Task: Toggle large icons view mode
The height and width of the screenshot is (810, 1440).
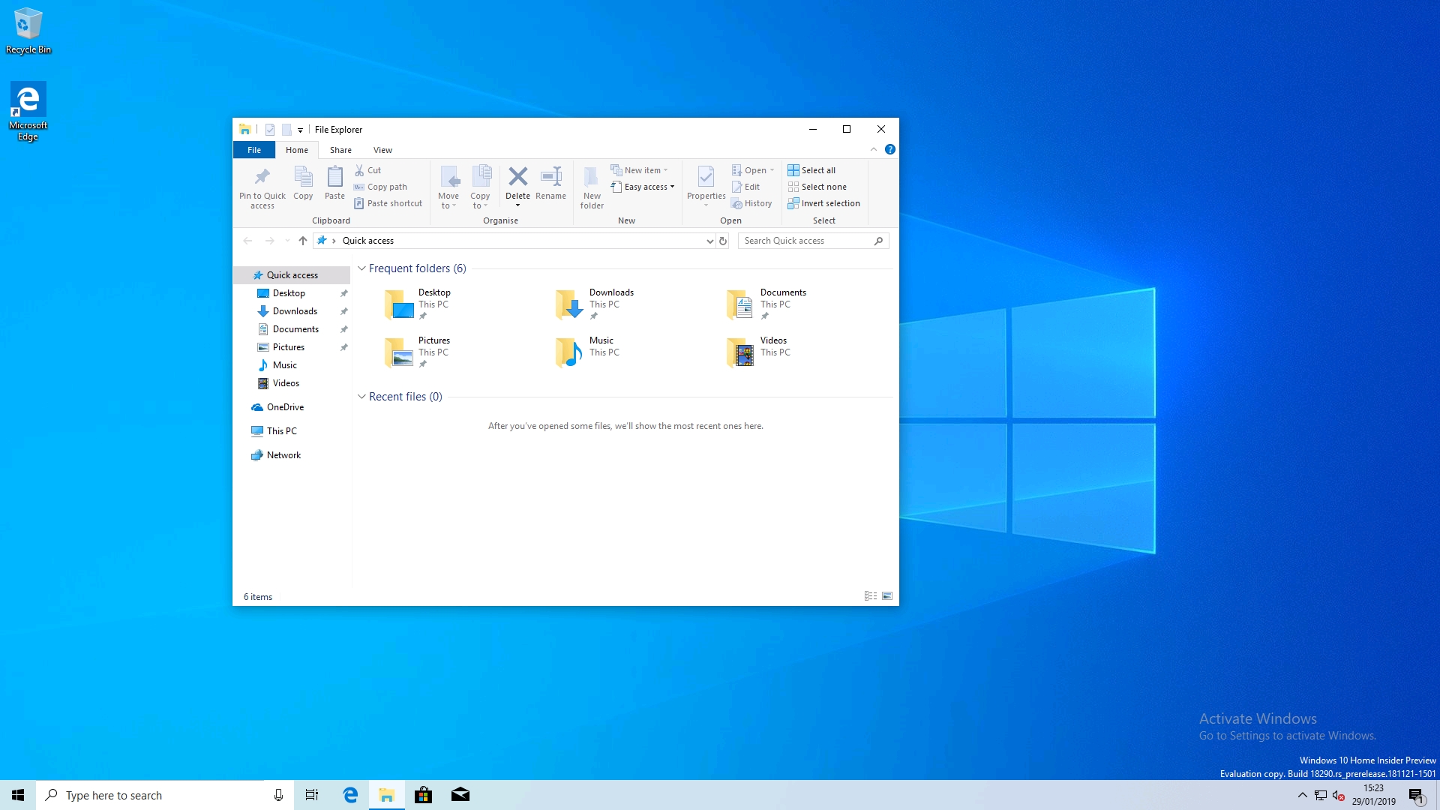Action: [887, 595]
